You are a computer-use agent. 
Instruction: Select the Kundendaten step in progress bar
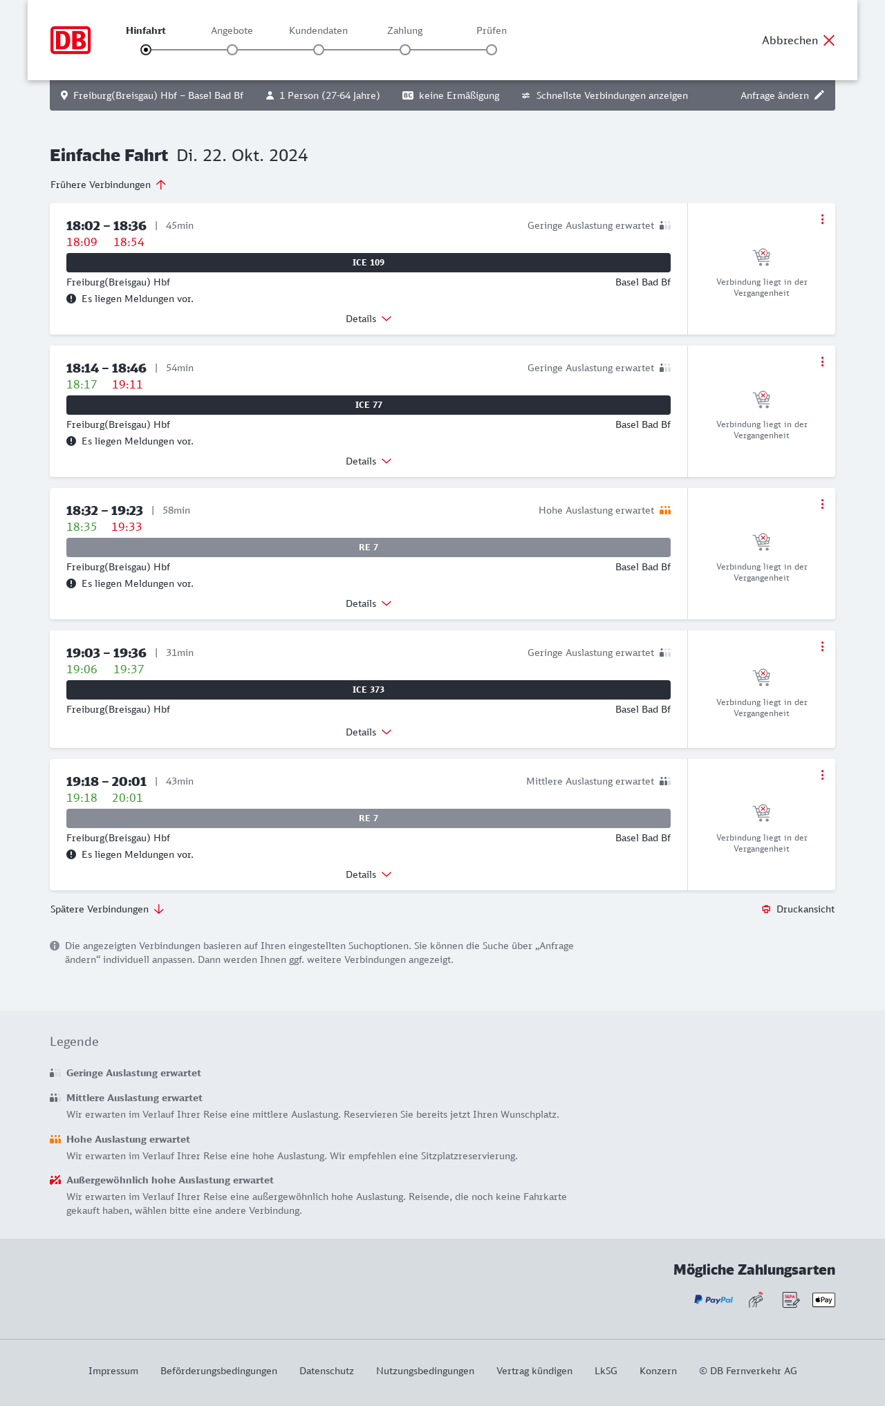319,50
